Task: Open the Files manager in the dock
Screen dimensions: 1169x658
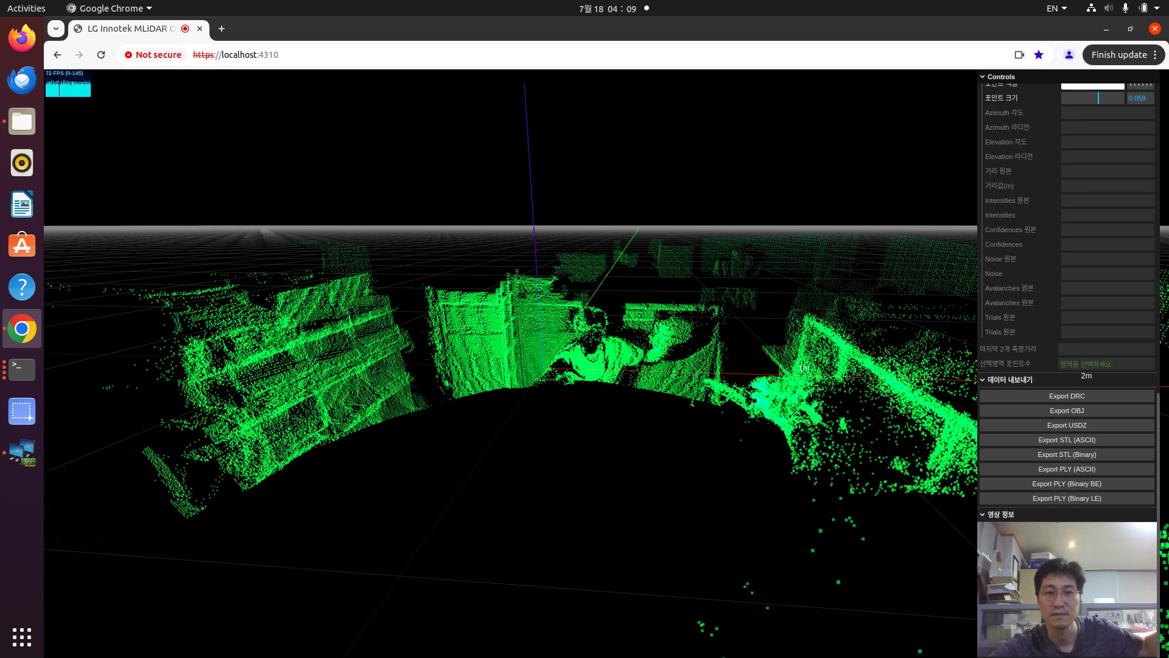Action: pyautogui.click(x=22, y=121)
